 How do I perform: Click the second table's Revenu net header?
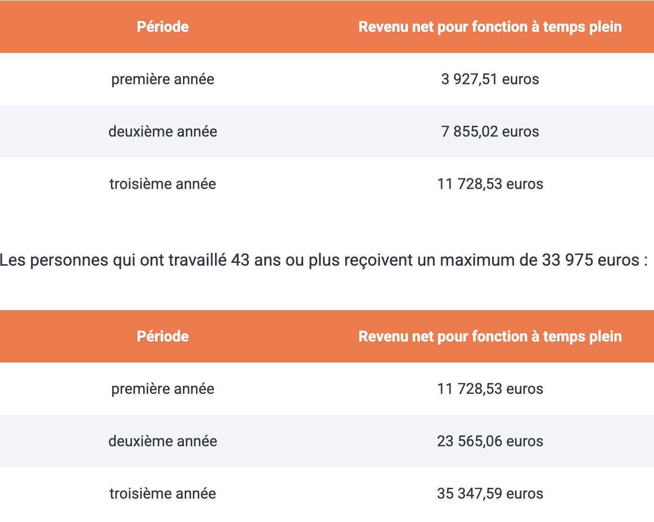click(490, 336)
